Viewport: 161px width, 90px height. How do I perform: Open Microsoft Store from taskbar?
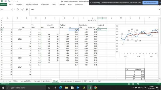[72, 88]
